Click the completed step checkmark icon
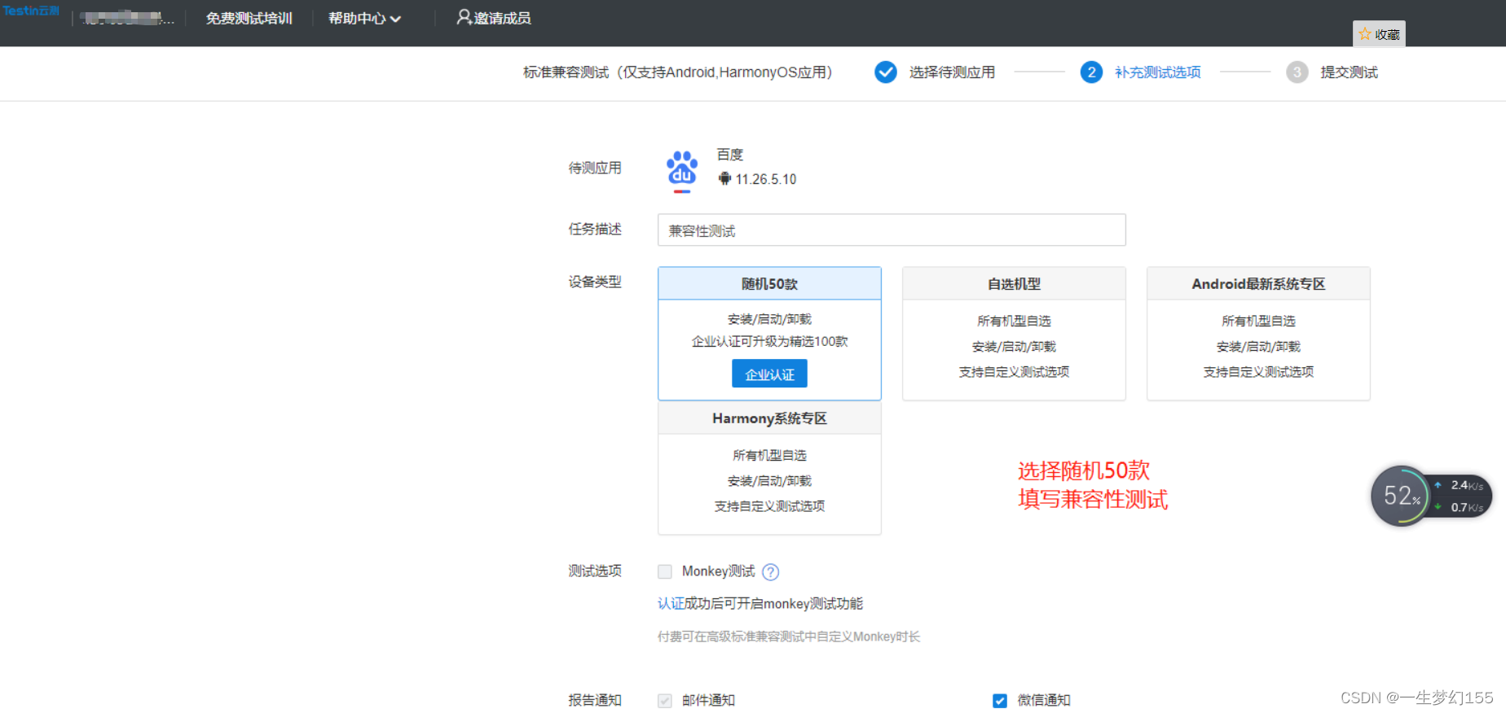 (x=886, y=72)
